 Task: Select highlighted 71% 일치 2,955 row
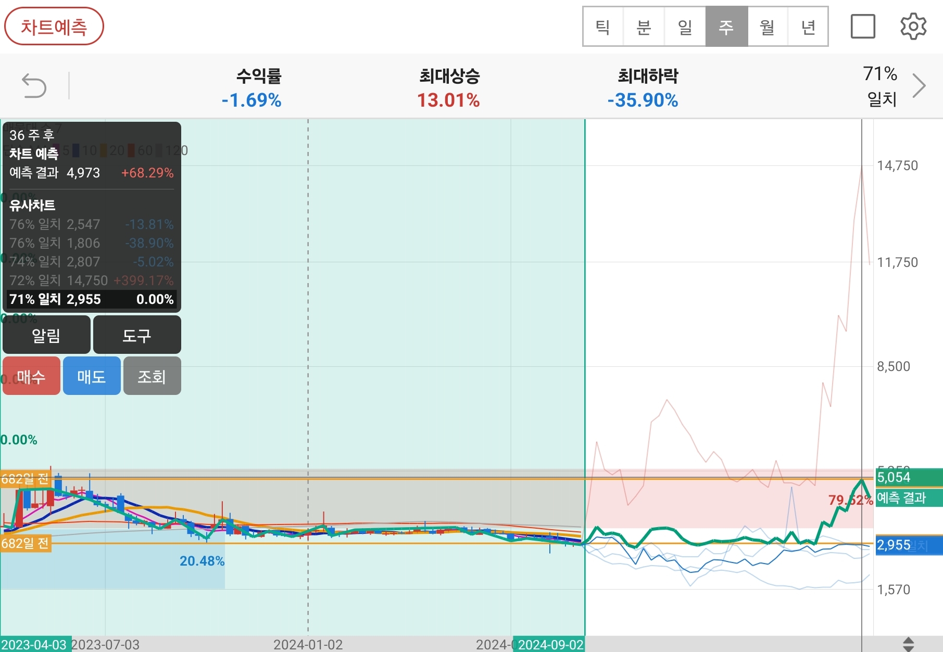pyautogui.click(x=92, y=299)
